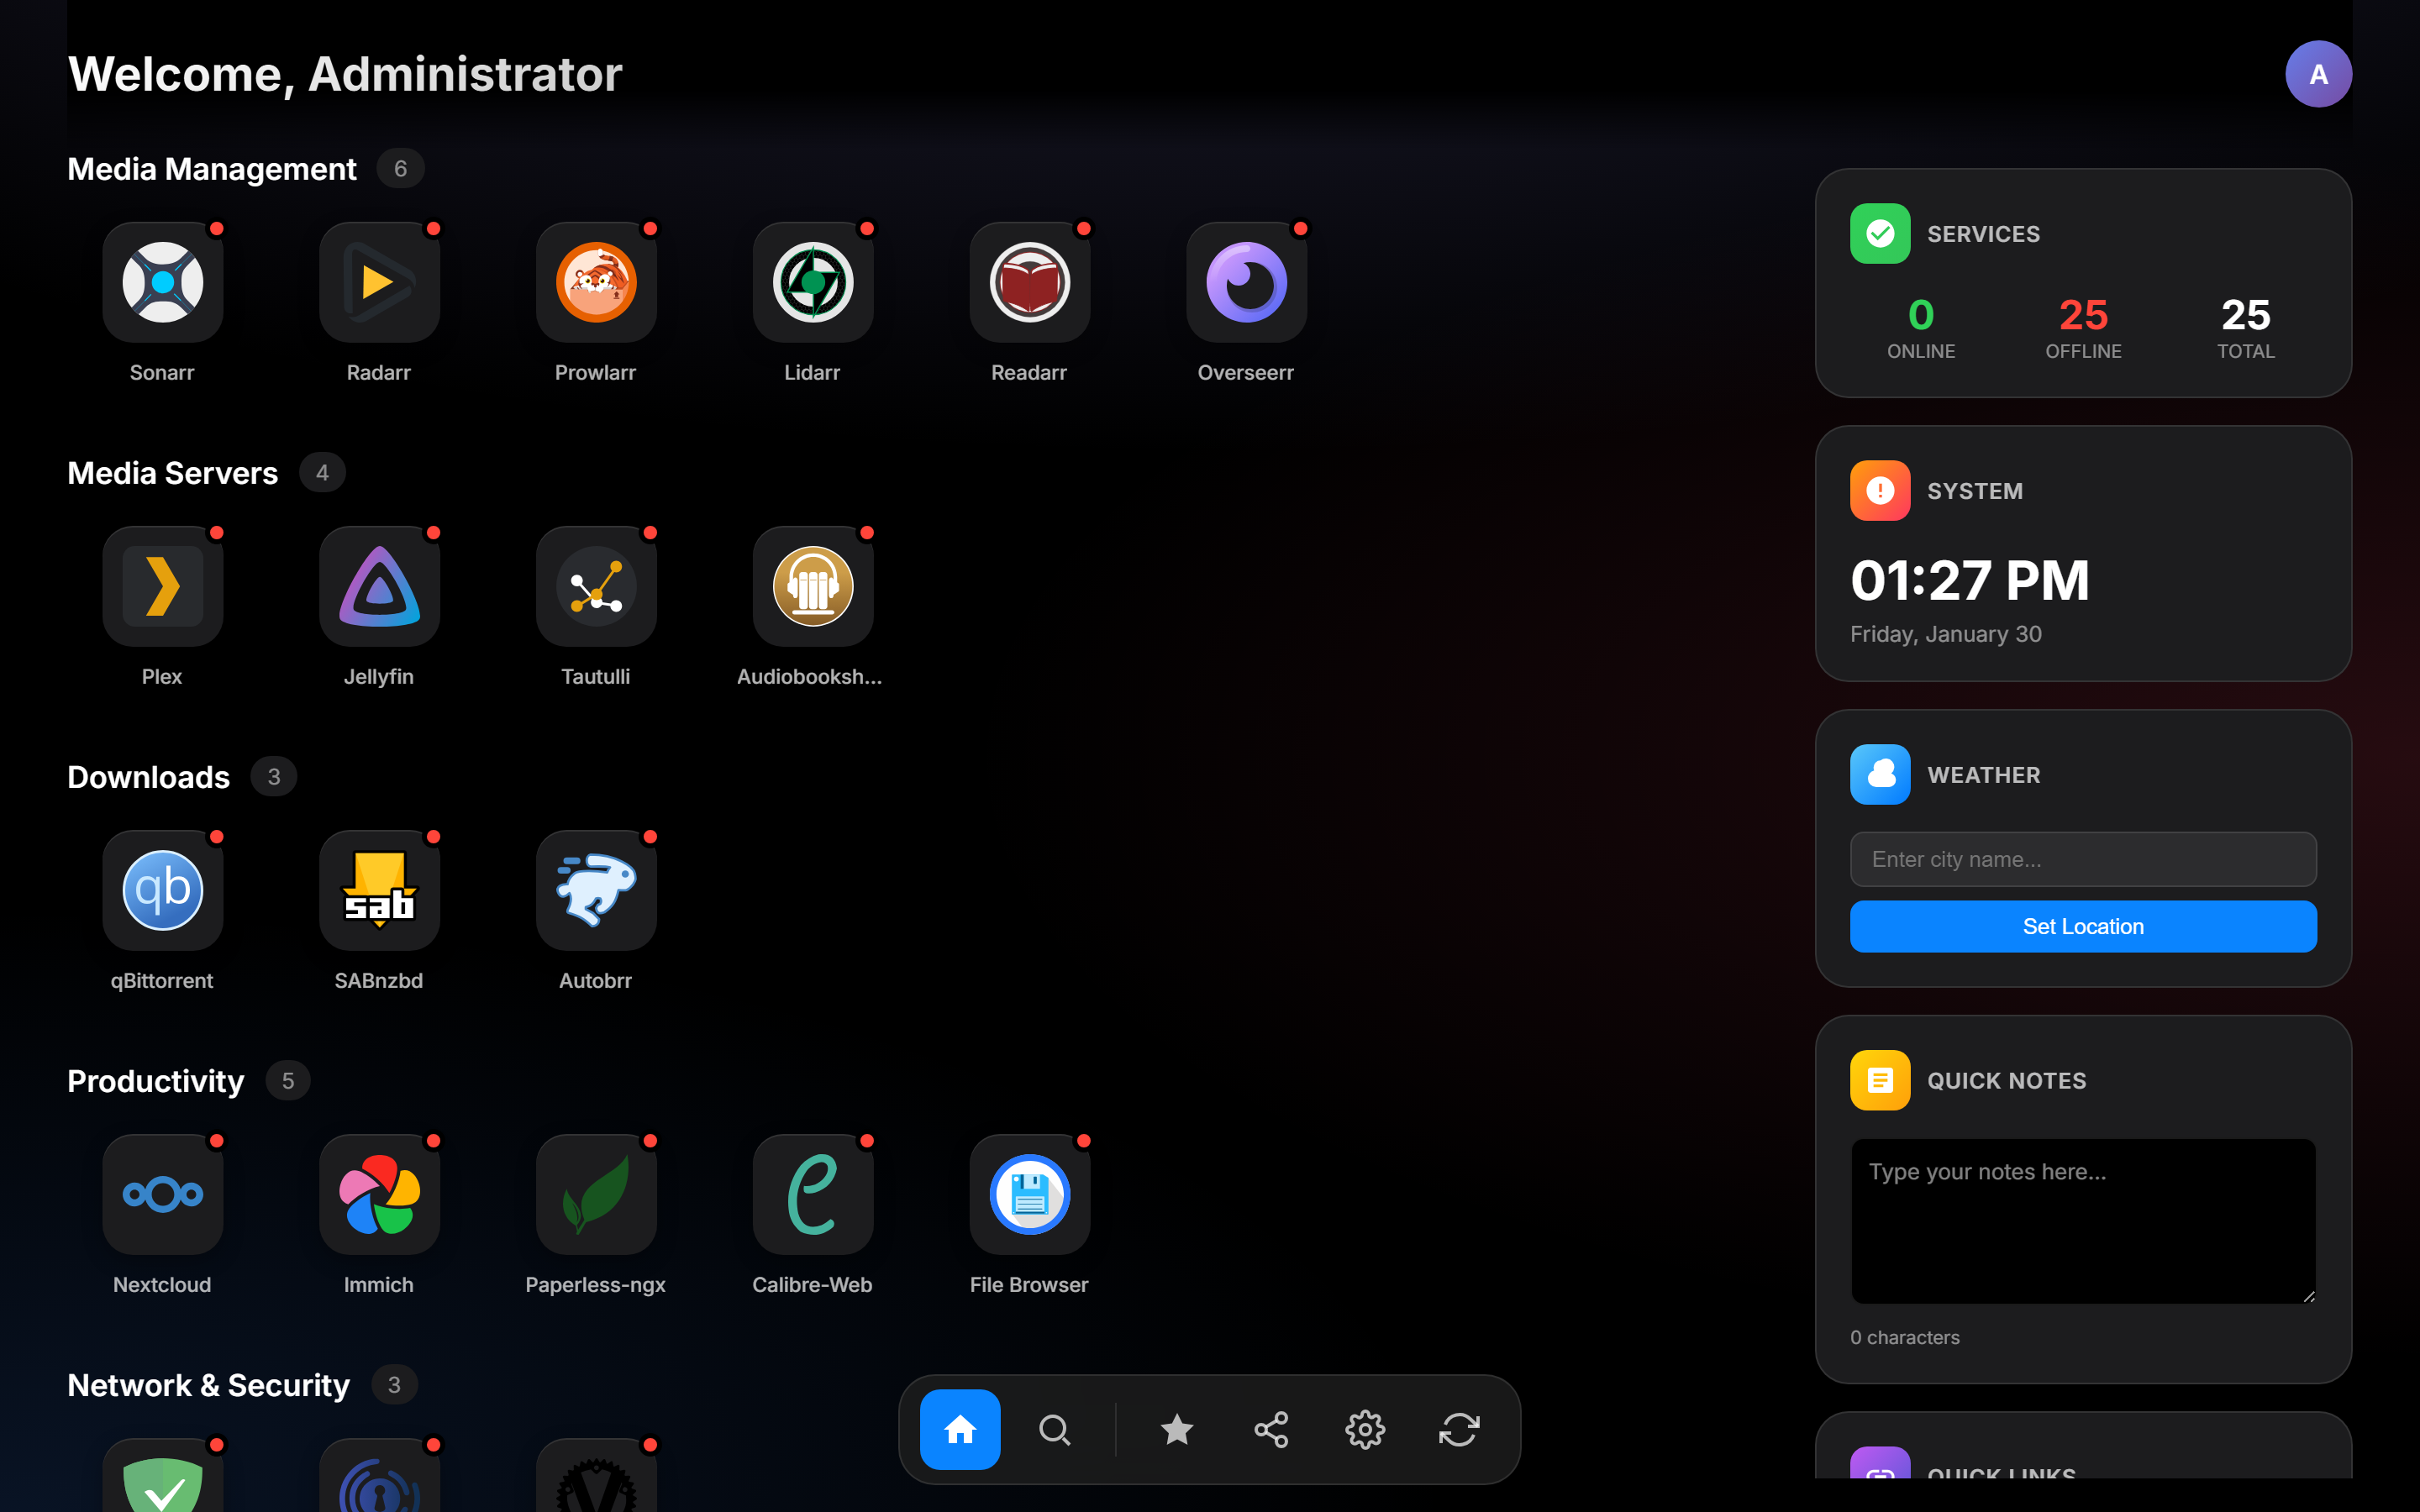Open the Tautulli app icon
The height and width of the screenshot is (1512, 2420).
click(596, 586)
